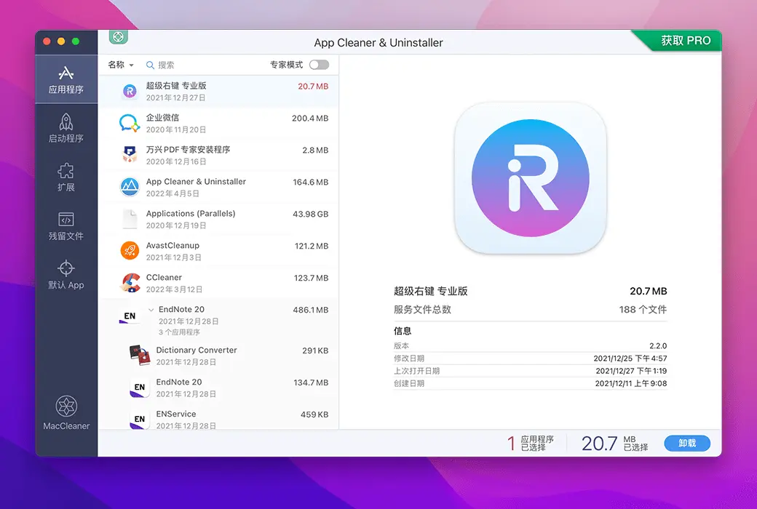The image size is (757, 509).
Task: Open the MacCleaner promotion icon
Action: click(66, 412)
